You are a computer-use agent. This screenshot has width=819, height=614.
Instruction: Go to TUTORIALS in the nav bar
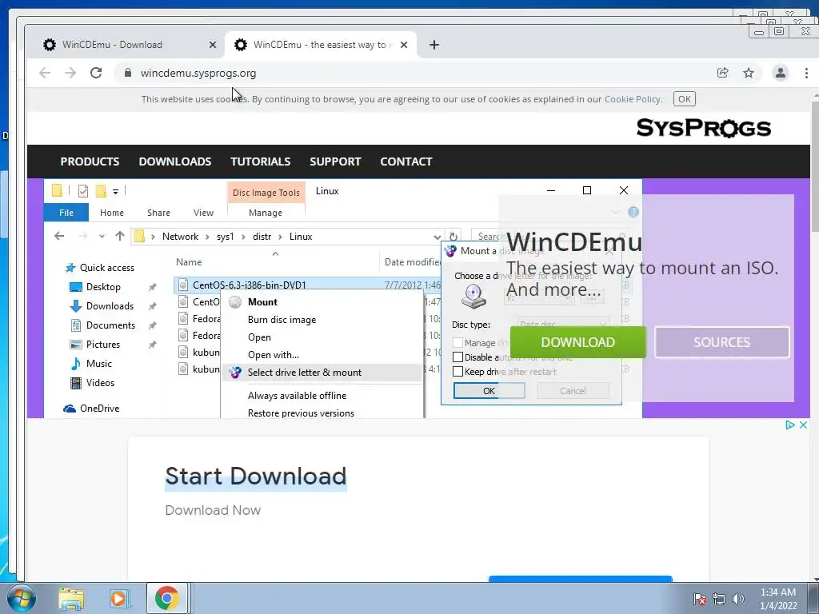tap(261, 161)
